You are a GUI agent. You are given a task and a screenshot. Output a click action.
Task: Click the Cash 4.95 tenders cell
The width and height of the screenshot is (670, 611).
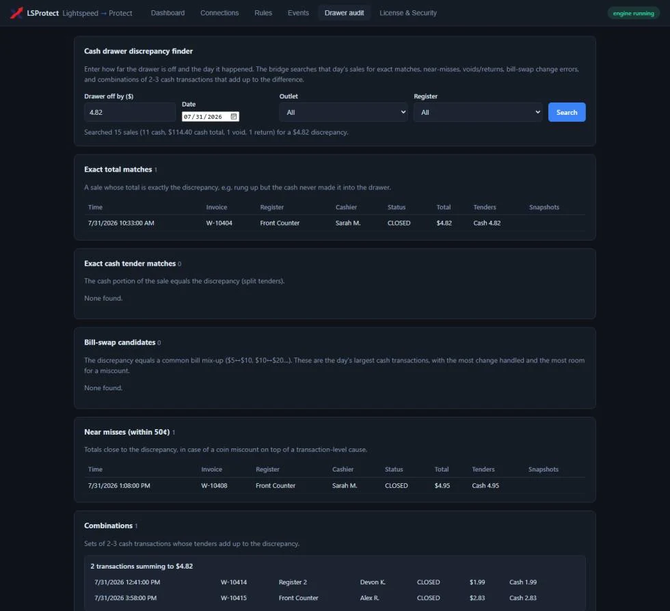click(x=485, y=486)
